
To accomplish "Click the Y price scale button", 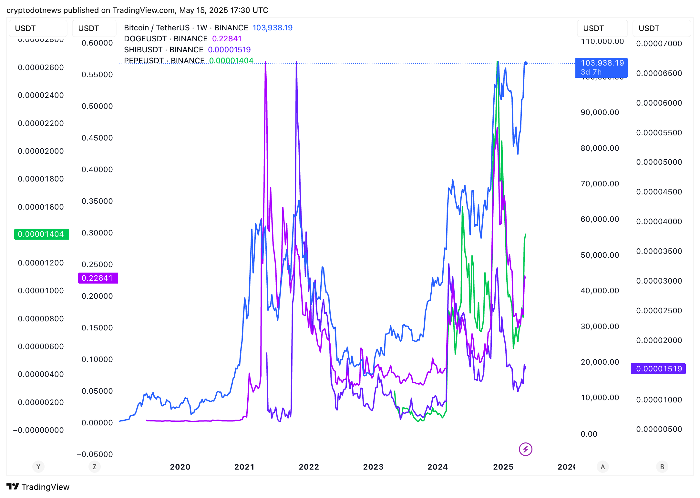I will [x=38, y=467].
